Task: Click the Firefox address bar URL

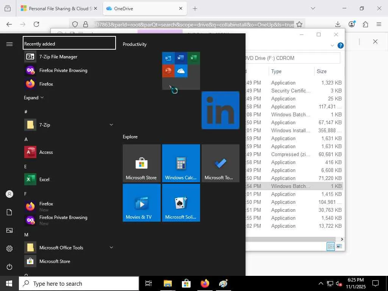Action: click(193, 25)
